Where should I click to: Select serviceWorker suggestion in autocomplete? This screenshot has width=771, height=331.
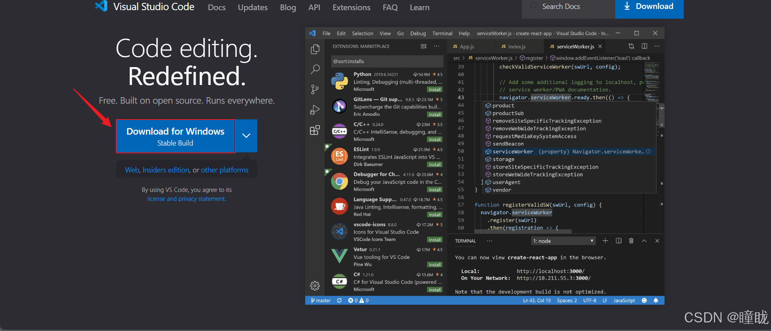tap(569, 152)
